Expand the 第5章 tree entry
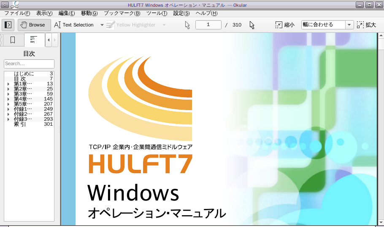 pos(8,104)
